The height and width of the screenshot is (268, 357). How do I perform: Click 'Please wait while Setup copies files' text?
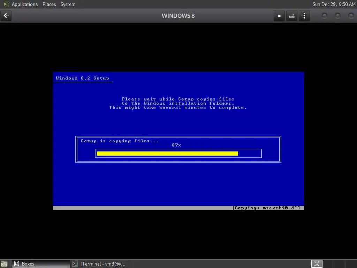click(178, 99)
